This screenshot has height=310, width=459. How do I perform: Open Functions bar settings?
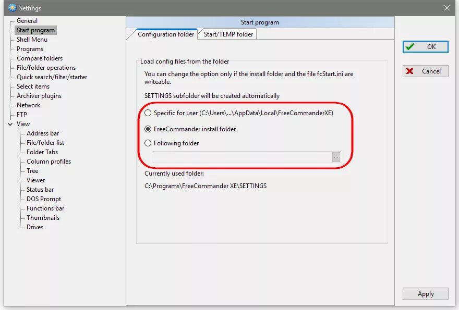tap(45, 208)
